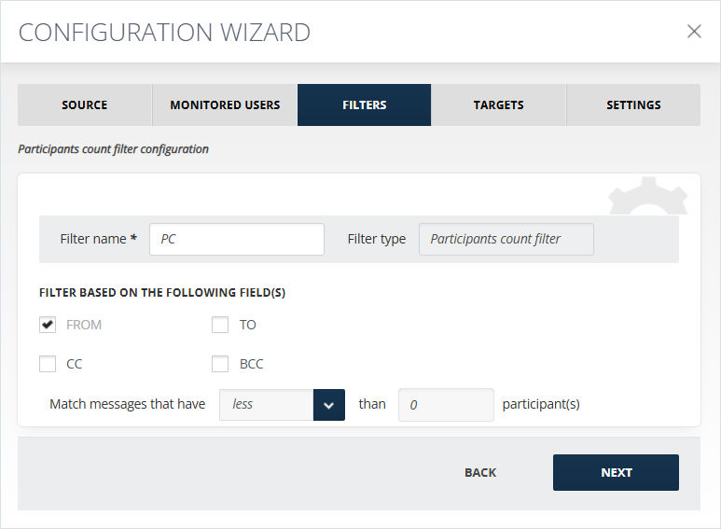Viewport: 721px width, 529px height.
Task: Select the Filters tab
Action: [x=364, y=104]
